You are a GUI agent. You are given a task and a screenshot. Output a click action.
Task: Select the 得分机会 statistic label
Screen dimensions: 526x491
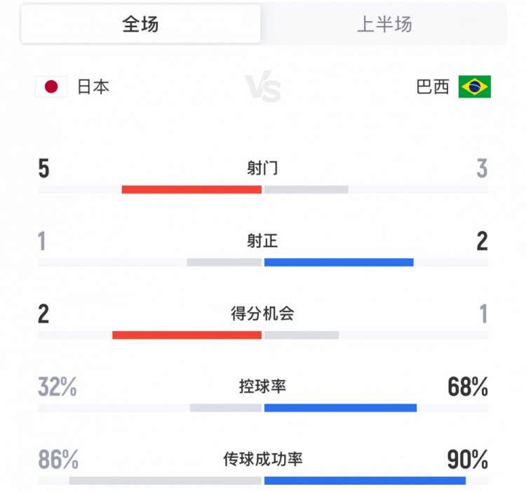263,314
